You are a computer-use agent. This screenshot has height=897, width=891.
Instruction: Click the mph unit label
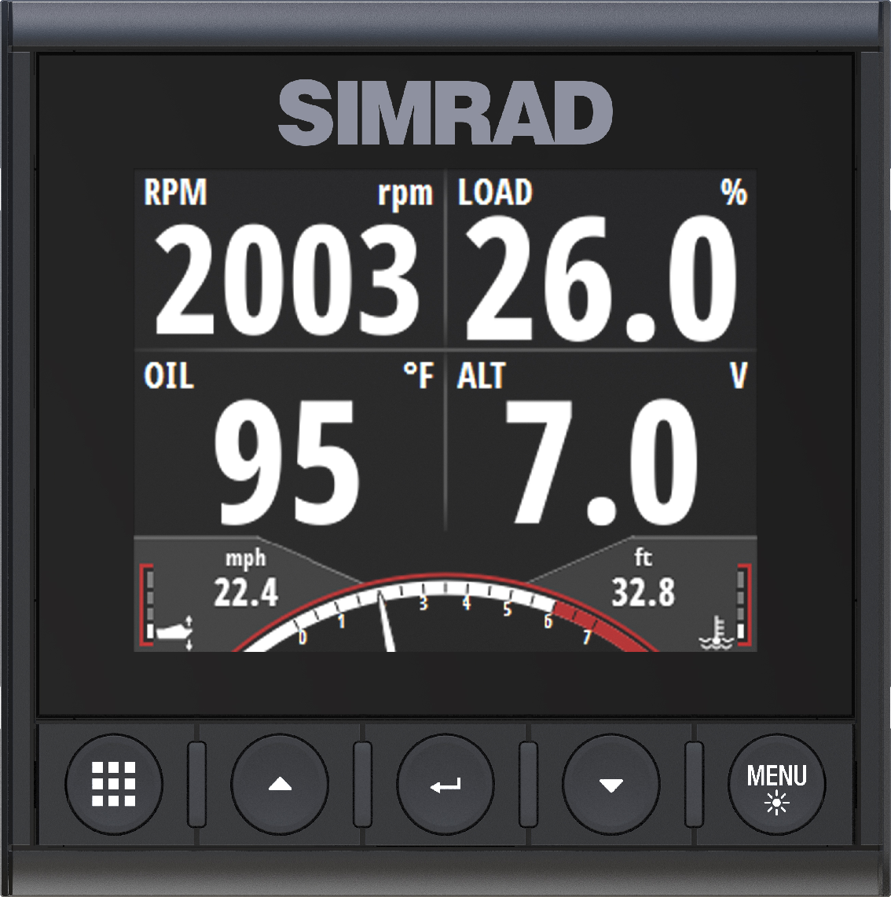245,558
